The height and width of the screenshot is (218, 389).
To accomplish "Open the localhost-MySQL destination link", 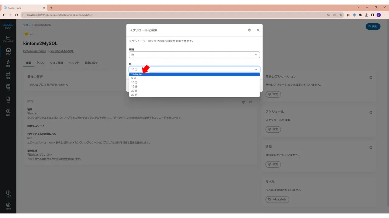I will (62, 51).
